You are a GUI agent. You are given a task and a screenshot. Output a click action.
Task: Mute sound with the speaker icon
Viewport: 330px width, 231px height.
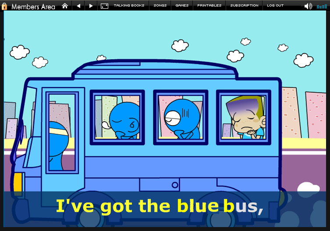coord(308,6)
